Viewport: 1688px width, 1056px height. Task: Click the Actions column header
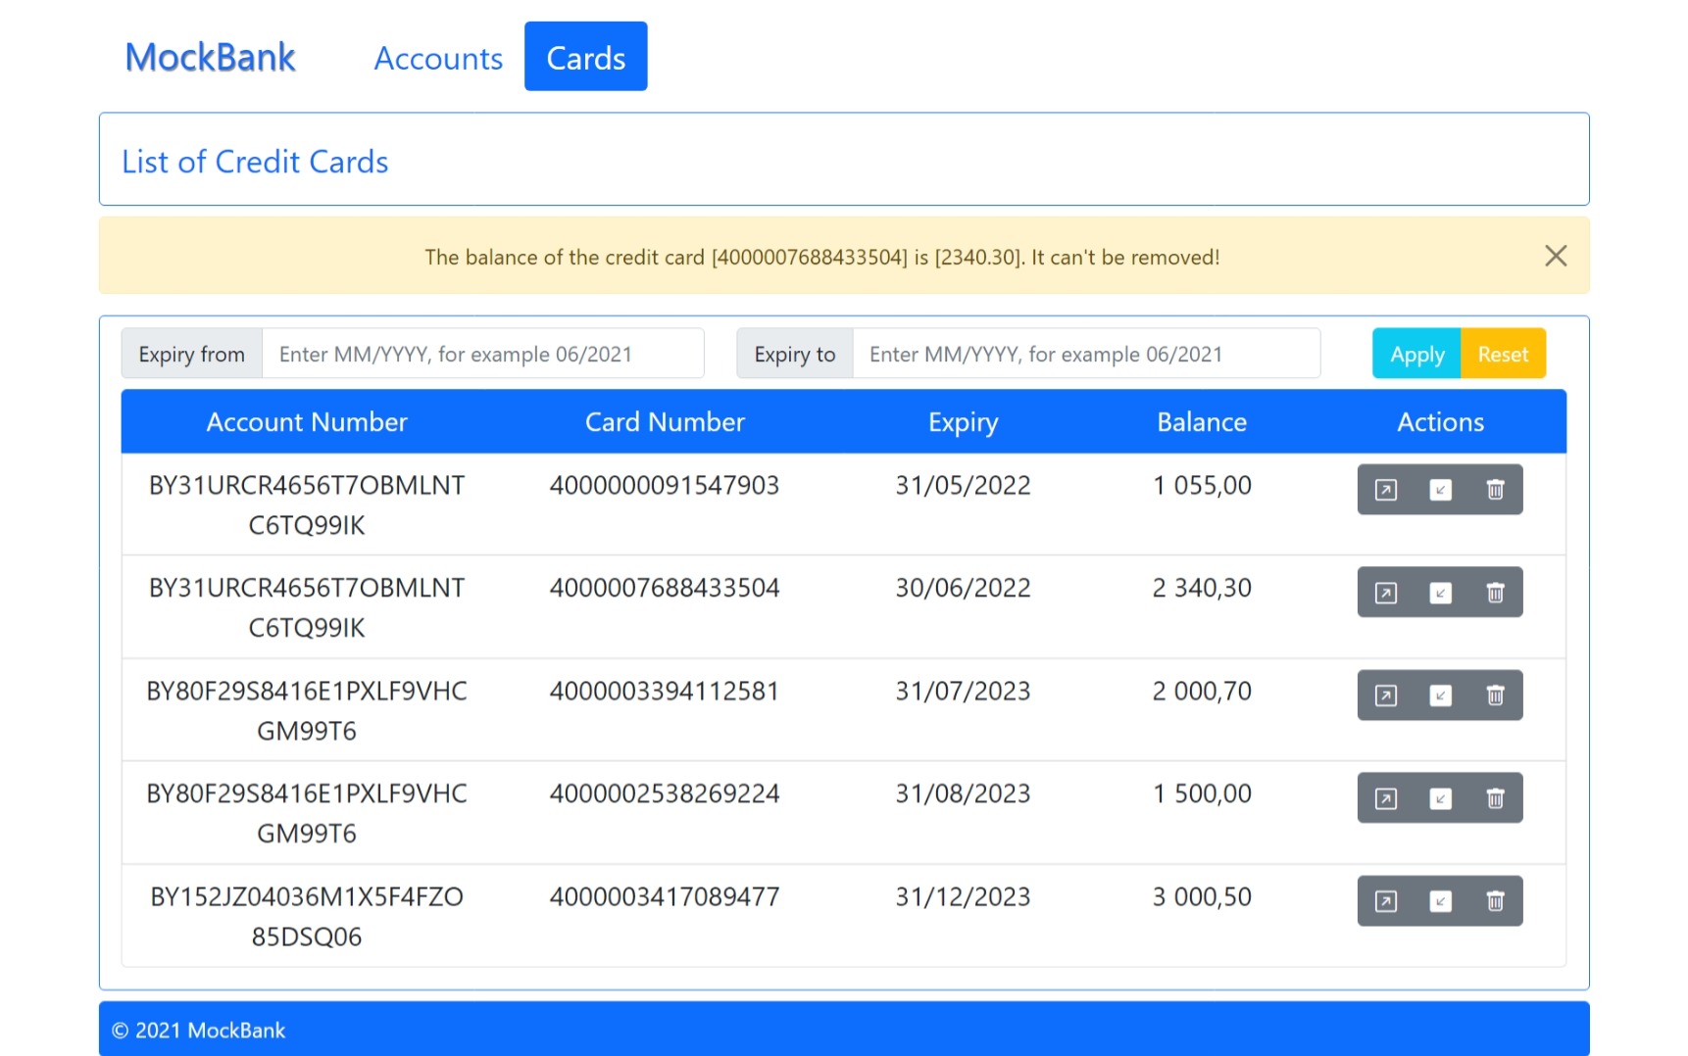tap(1440, 422)
